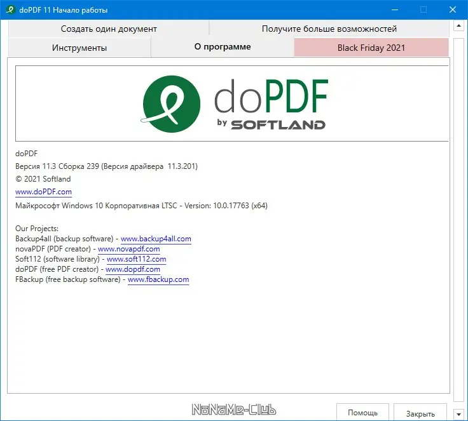Viewport: 468px width, 421px height.
Task: Switch to Получите больше возможностей tab
Action: (329, 29)
